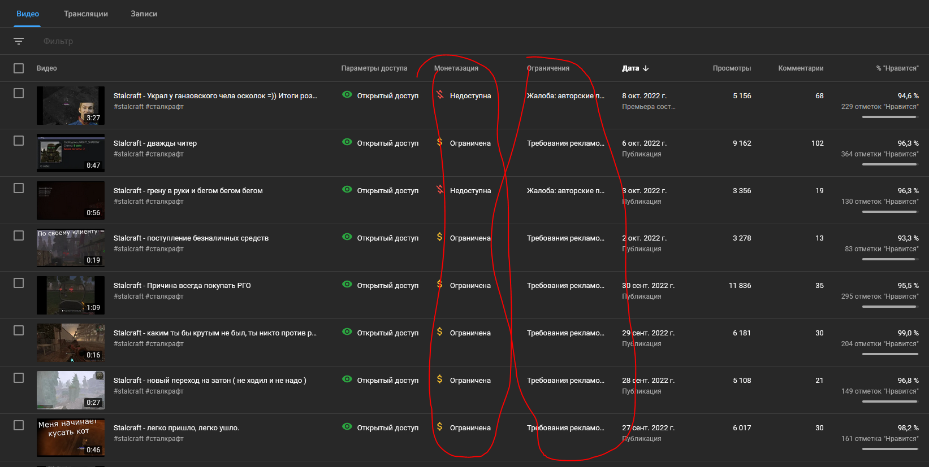Click dollar icon for 'дважды читер' video
This screenshot has height=467, width=929.
tap(439, 142)
